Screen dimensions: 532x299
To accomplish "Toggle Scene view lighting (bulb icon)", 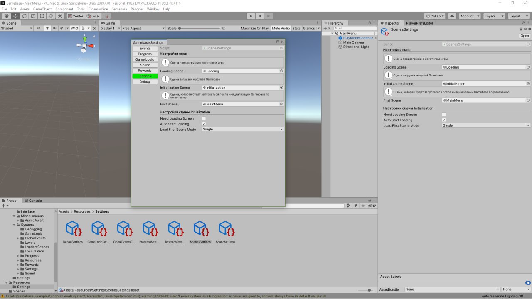I will [47, 28].
